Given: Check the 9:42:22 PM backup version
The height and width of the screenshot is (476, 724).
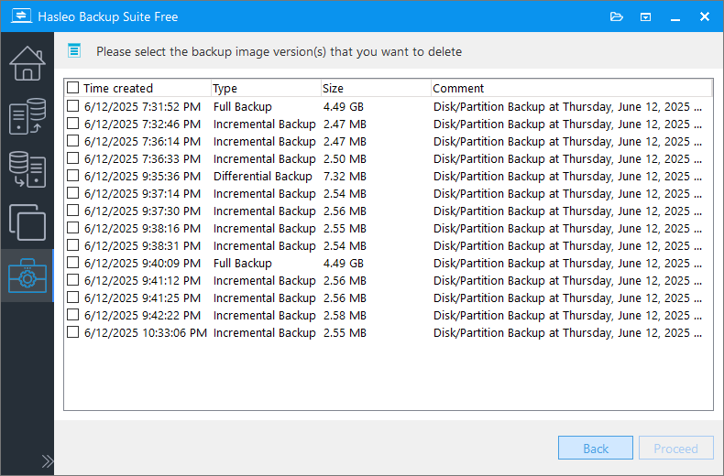Looking at the screenshot, I should coord(73,315).
